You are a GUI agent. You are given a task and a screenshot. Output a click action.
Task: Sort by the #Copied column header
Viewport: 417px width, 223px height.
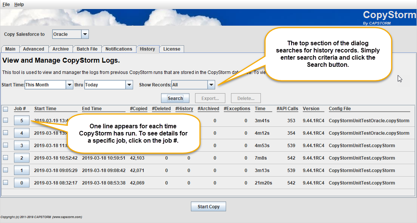pyautogui.click(x=138, y=109)
